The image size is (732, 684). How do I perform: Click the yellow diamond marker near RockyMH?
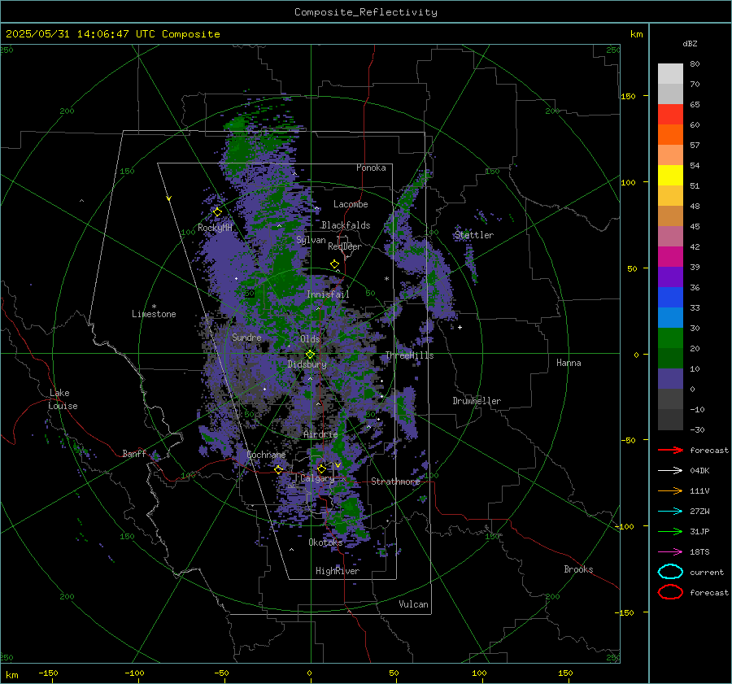click(217, 212)
